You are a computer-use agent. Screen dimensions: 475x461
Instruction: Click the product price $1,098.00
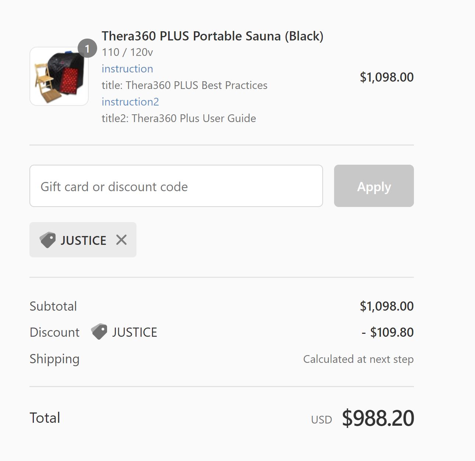[387, 77]
